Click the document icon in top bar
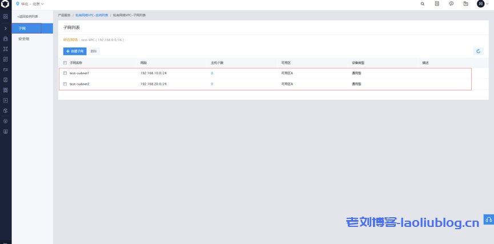Image resolution: width=494 pixels, height=244 pixels. point(437,3)
